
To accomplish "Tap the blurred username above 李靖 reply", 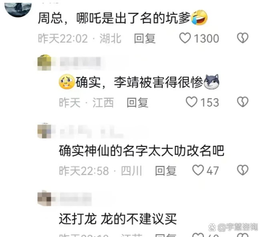I will [x=80, y=63].
